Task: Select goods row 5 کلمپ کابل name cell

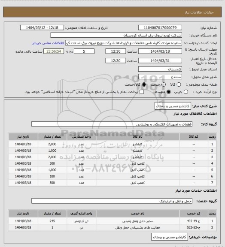Action: pyautogui.click(x=137, y=170)
